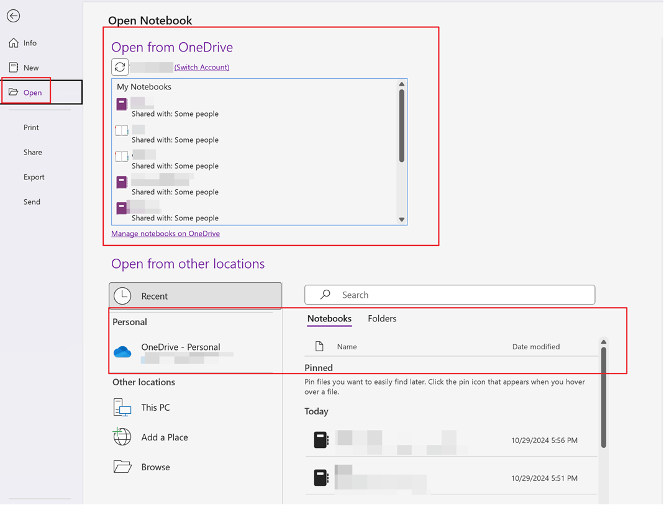Select OneDrive - Personal location
The width and height of the screenshot is (664, 505).
tap(193, 352)
